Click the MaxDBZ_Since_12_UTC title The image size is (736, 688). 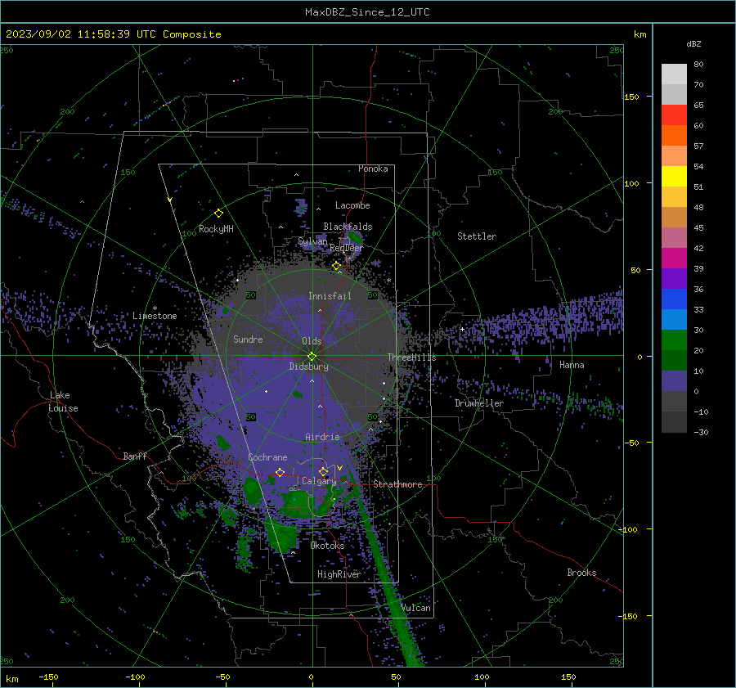coord(367,12)
